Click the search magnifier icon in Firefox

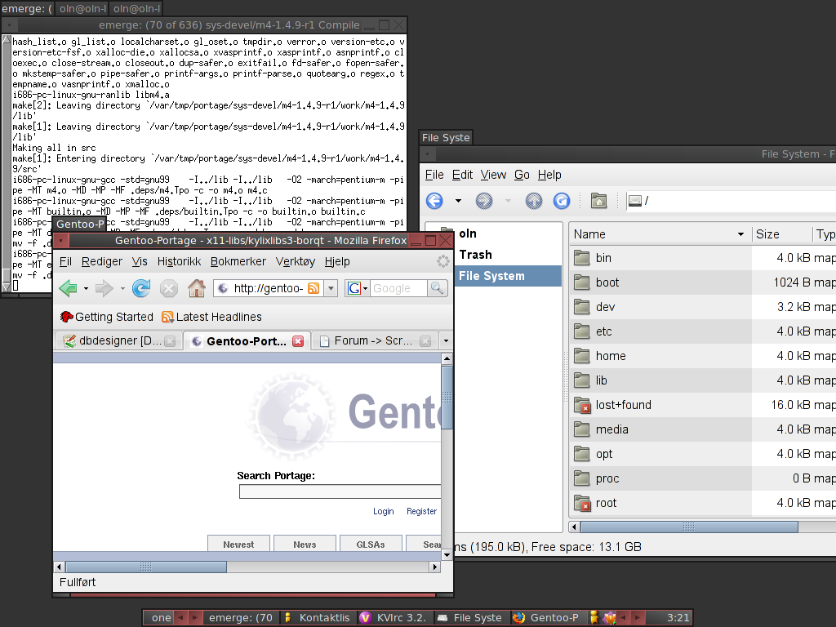tap(438, 288)
